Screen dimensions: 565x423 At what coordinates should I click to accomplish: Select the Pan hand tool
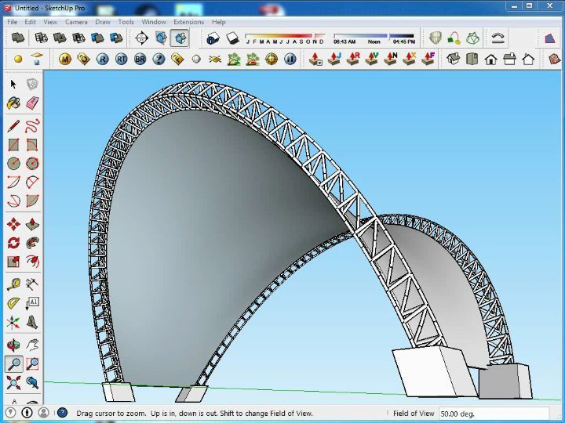tap(32, 345)
